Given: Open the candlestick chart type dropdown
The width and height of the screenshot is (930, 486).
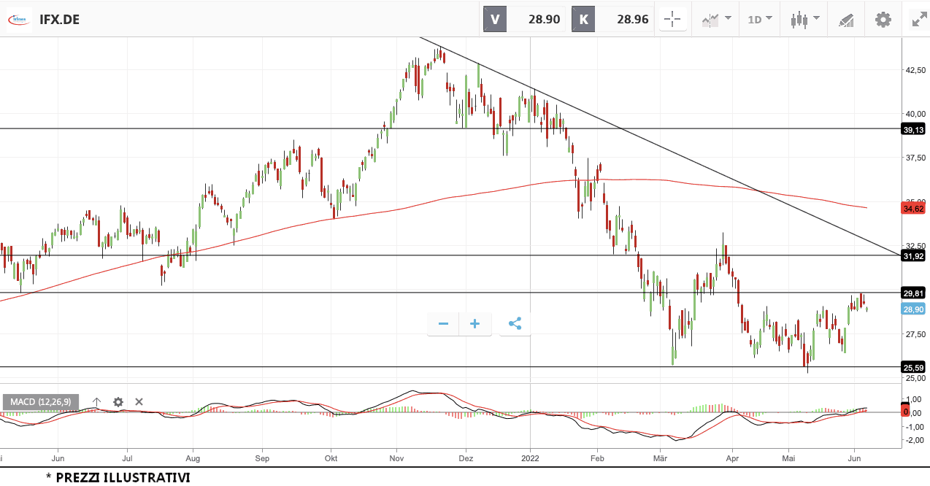Looking at the screenshot, I should (804, 19).
